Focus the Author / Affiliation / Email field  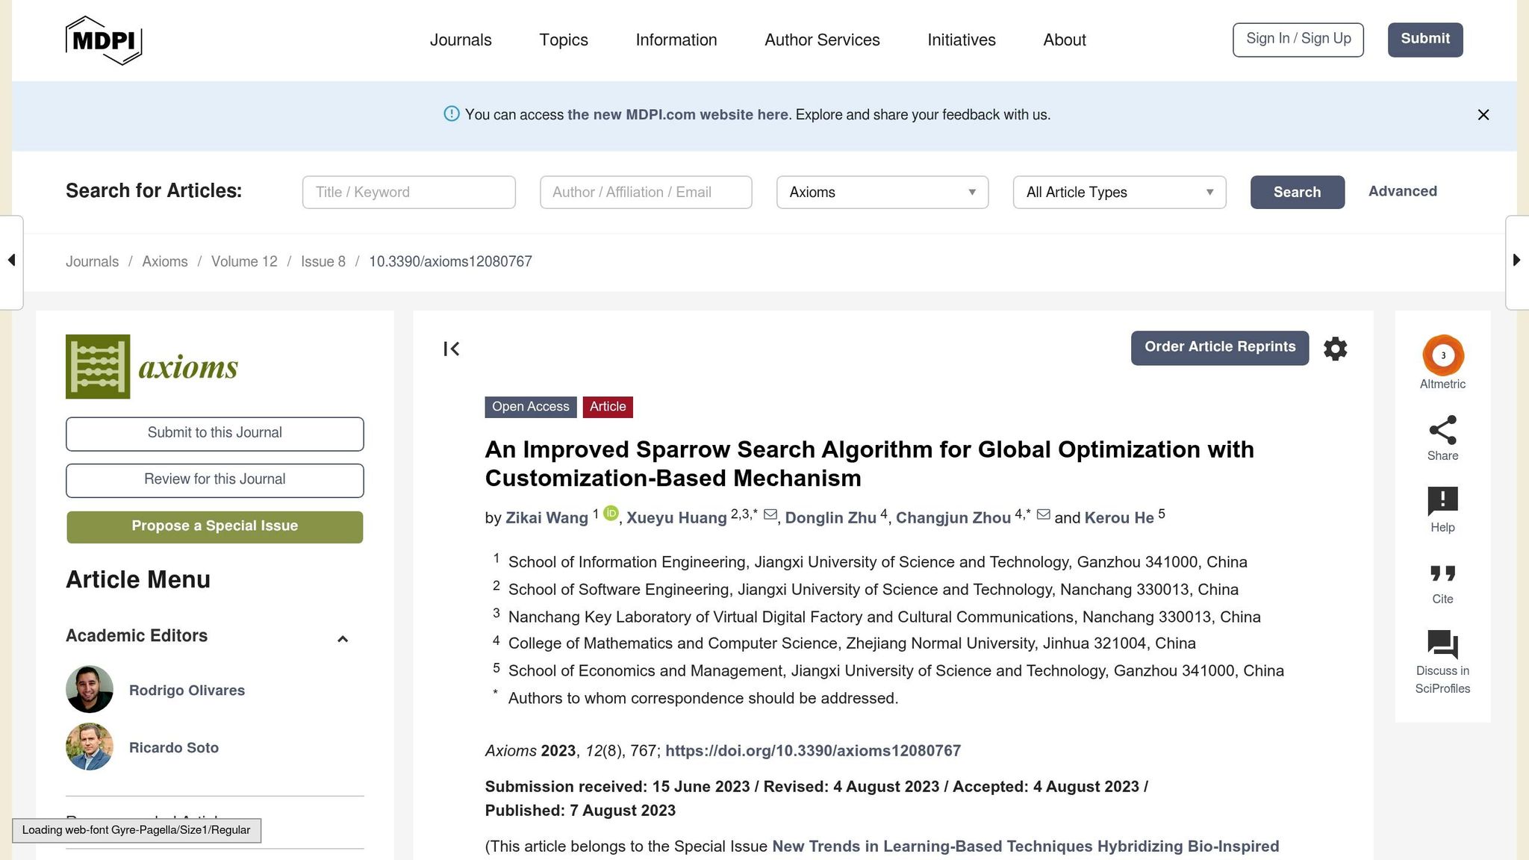click(x=646, y=193)
